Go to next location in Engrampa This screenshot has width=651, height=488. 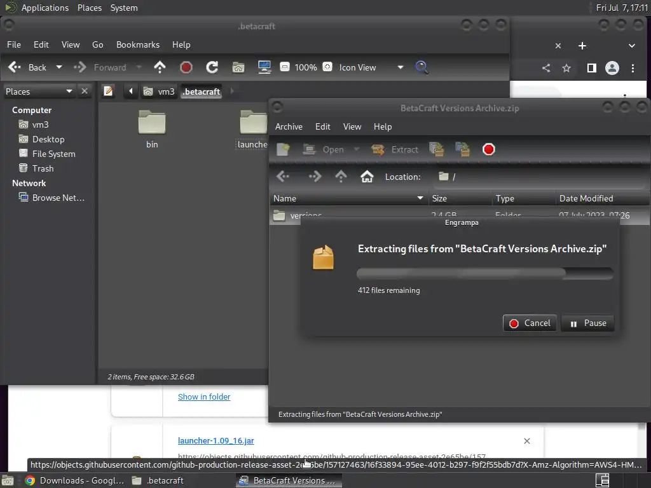[315, 177]
